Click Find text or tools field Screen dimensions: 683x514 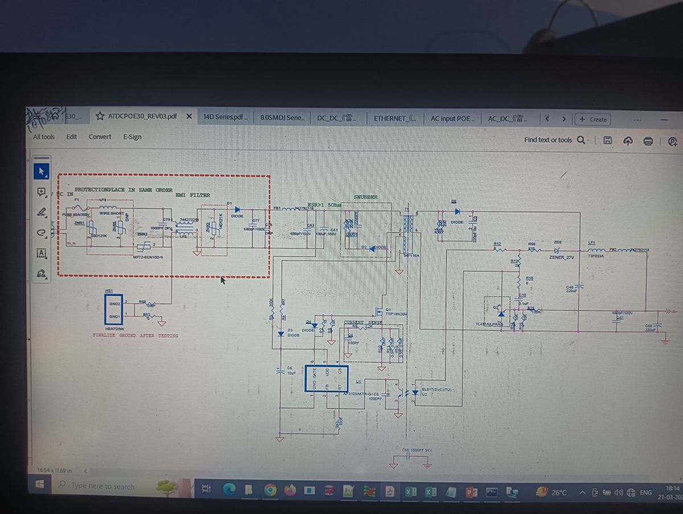(548, 140)
